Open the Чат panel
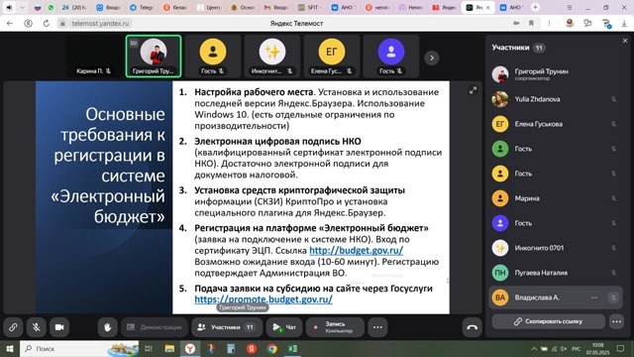Viewport: 634px width, 357px height. point(284,327)
